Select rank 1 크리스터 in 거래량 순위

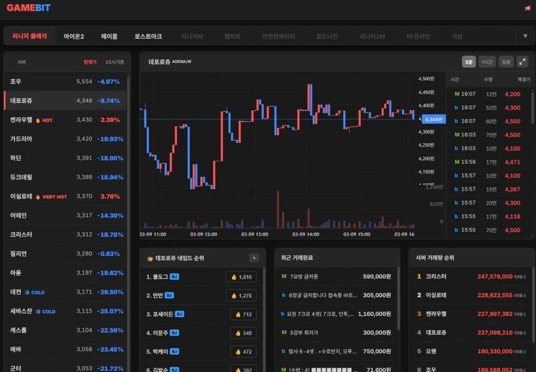tap(471, 276)
